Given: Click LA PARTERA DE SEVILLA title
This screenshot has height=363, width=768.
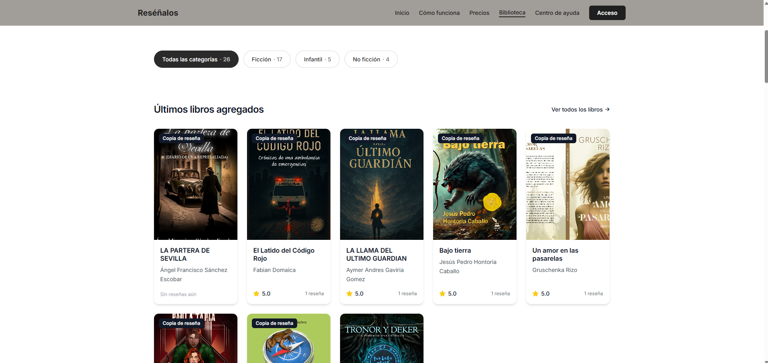Looking at the screenshot, I should [x=185, y=254].
